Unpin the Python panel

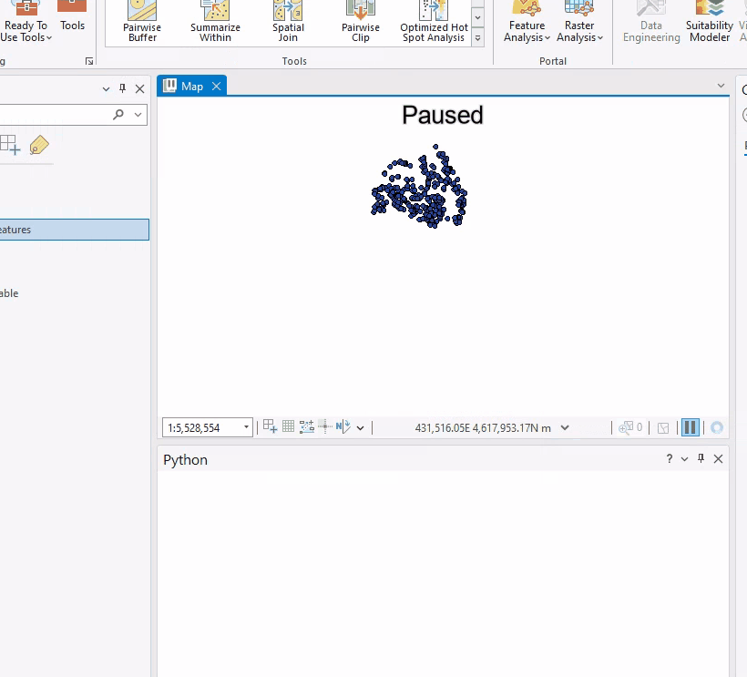(701, 458)
